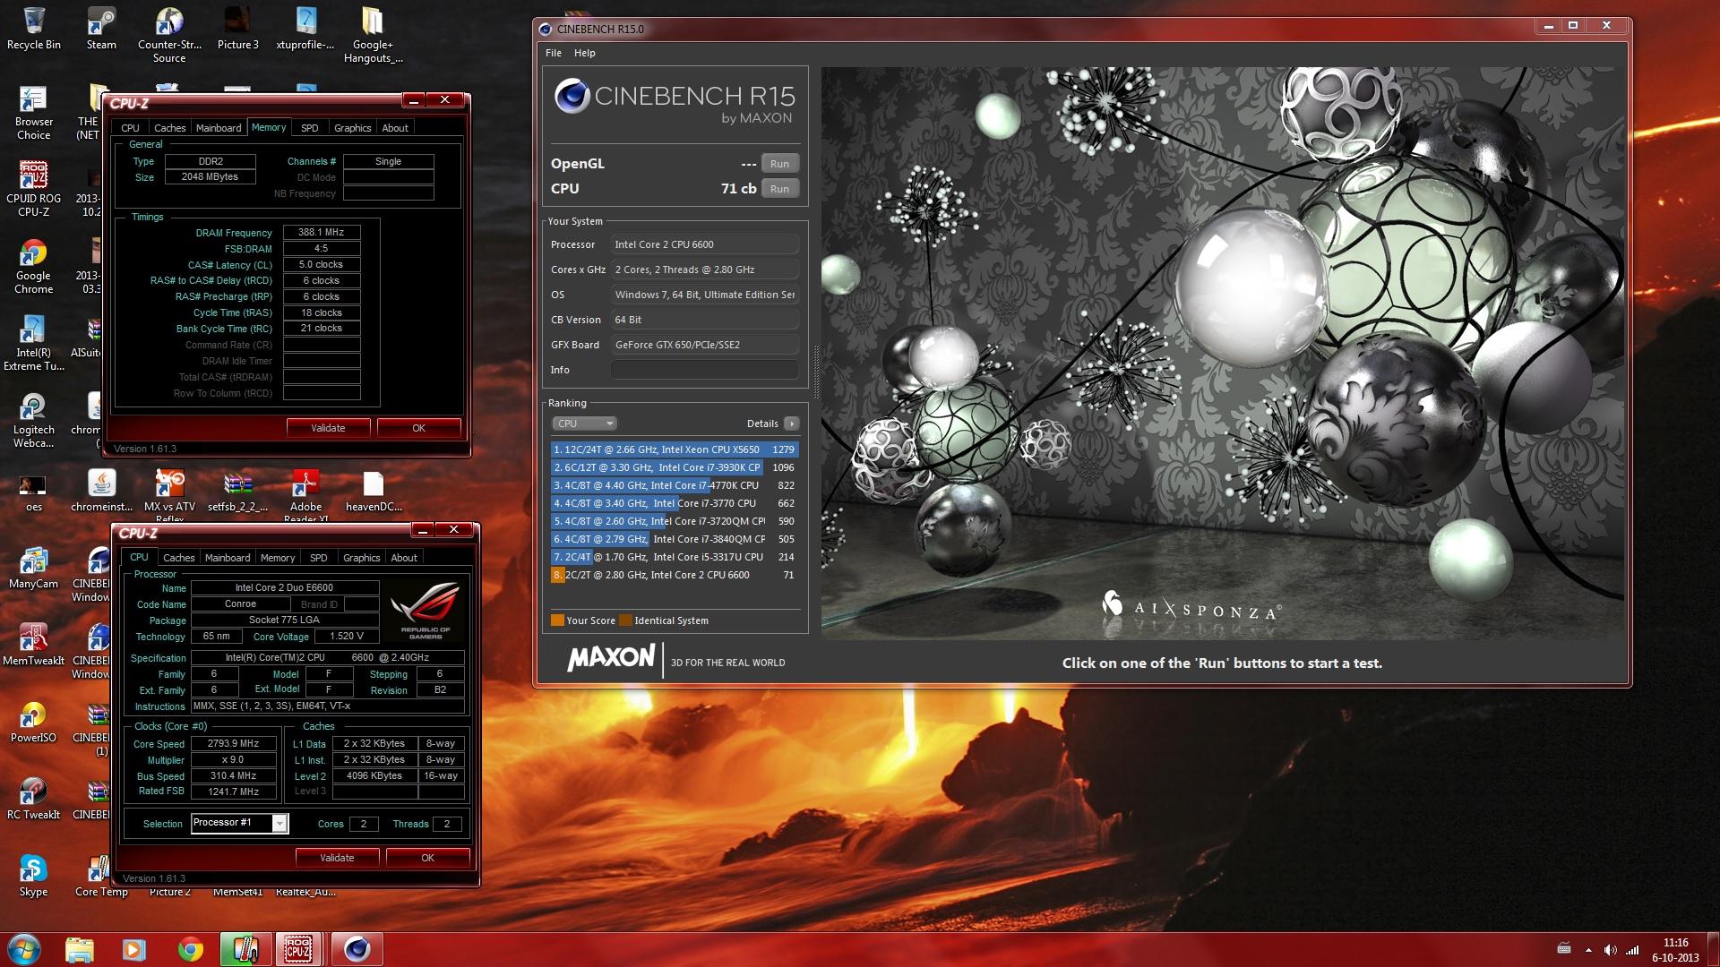Select ranking row Core 2 CPU 6600

(674, 575)
